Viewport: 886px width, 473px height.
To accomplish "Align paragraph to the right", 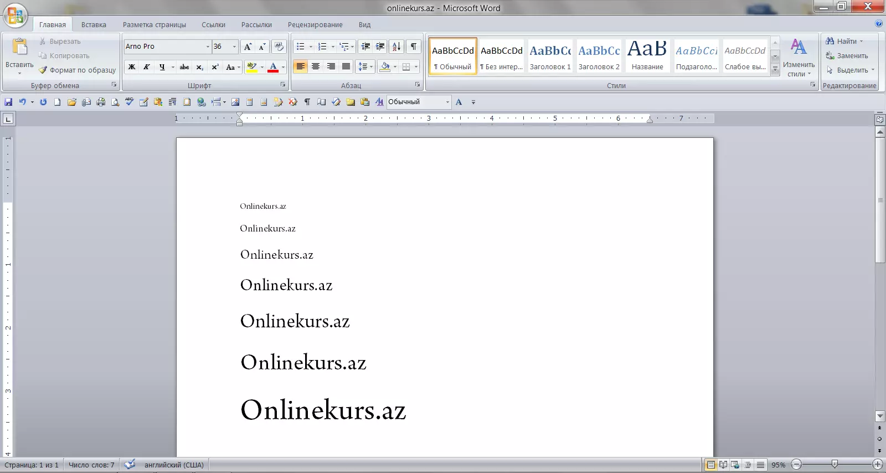I will pos(331,66).
